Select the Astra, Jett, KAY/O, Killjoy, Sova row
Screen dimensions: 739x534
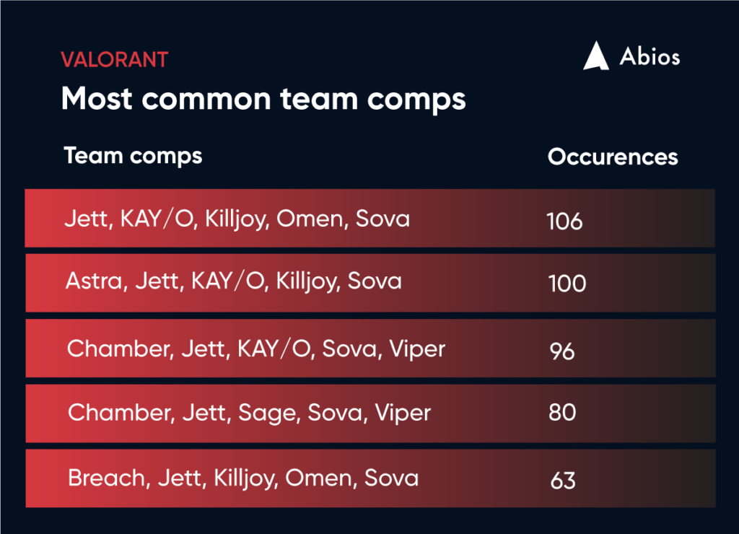pyautogui.click(x=370, y=283)
